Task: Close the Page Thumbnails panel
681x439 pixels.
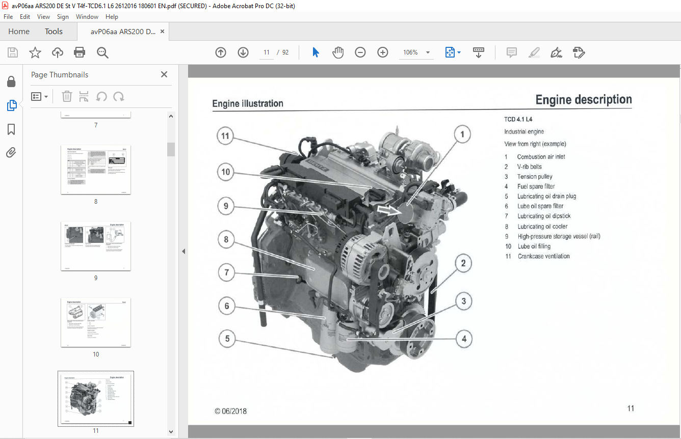Action: click(x=164, y=74)
